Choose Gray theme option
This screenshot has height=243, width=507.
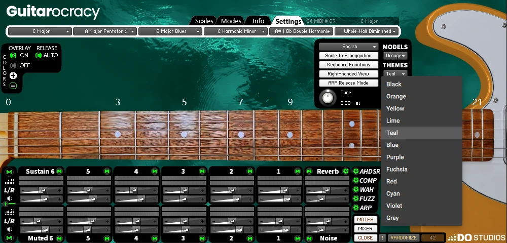point(422,218)
